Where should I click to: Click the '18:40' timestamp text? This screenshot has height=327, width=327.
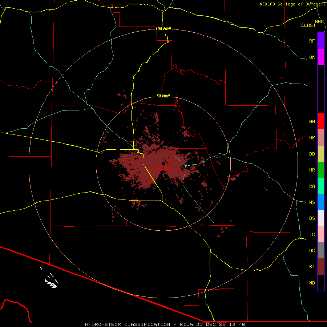237,324
